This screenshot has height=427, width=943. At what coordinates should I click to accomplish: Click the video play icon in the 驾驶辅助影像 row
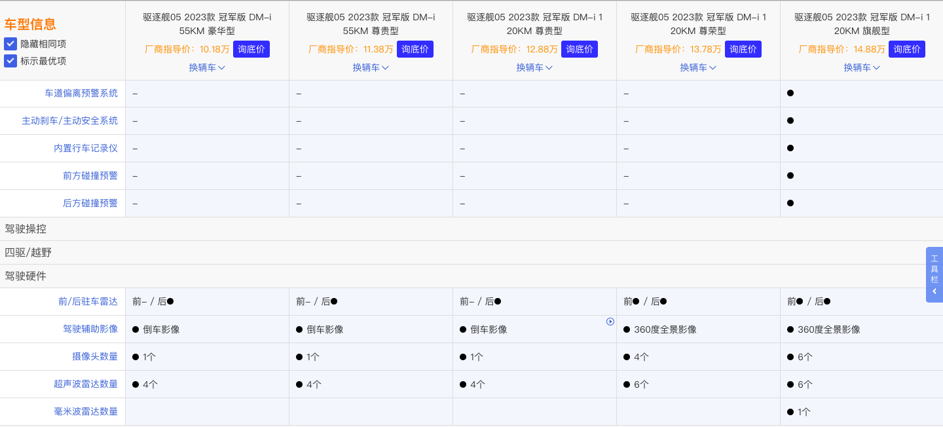[x=610, y=322]
